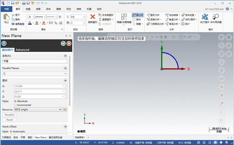This screenshot has height=145, width=234.
Task: Redo the last undone action
Action: pos(43,3)
